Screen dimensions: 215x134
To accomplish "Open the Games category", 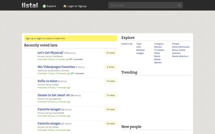I will (158, 63).
